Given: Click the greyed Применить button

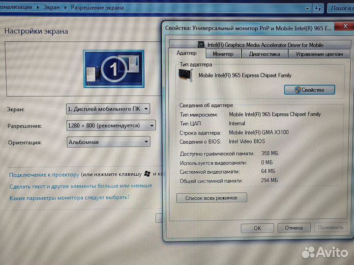Looking at the screenshot, I should tap(330, 227).
